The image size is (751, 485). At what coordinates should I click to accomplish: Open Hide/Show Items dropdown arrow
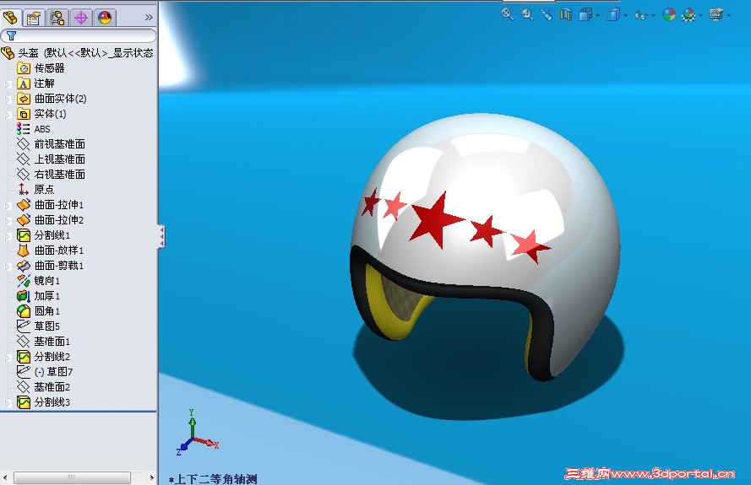click(x=653, y=16)
